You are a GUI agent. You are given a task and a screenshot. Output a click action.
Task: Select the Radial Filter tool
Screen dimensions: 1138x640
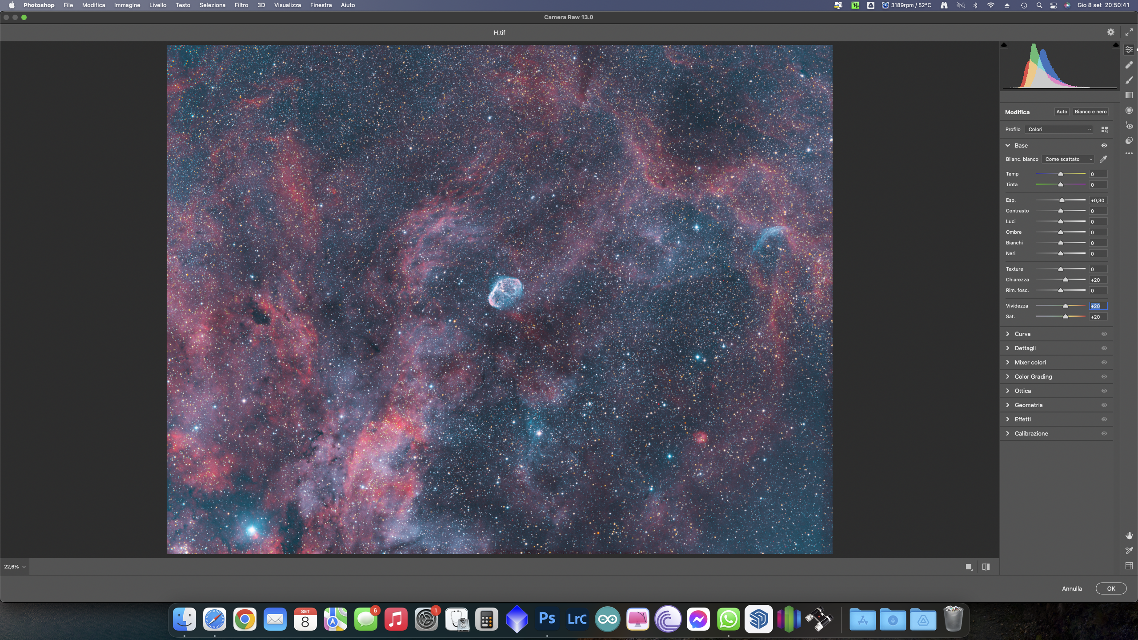(x=1129, y=110)
